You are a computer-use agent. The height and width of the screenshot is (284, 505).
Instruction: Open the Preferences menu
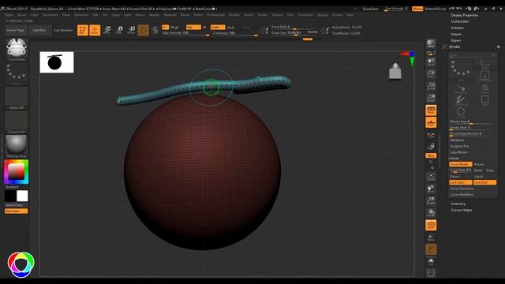215,15
